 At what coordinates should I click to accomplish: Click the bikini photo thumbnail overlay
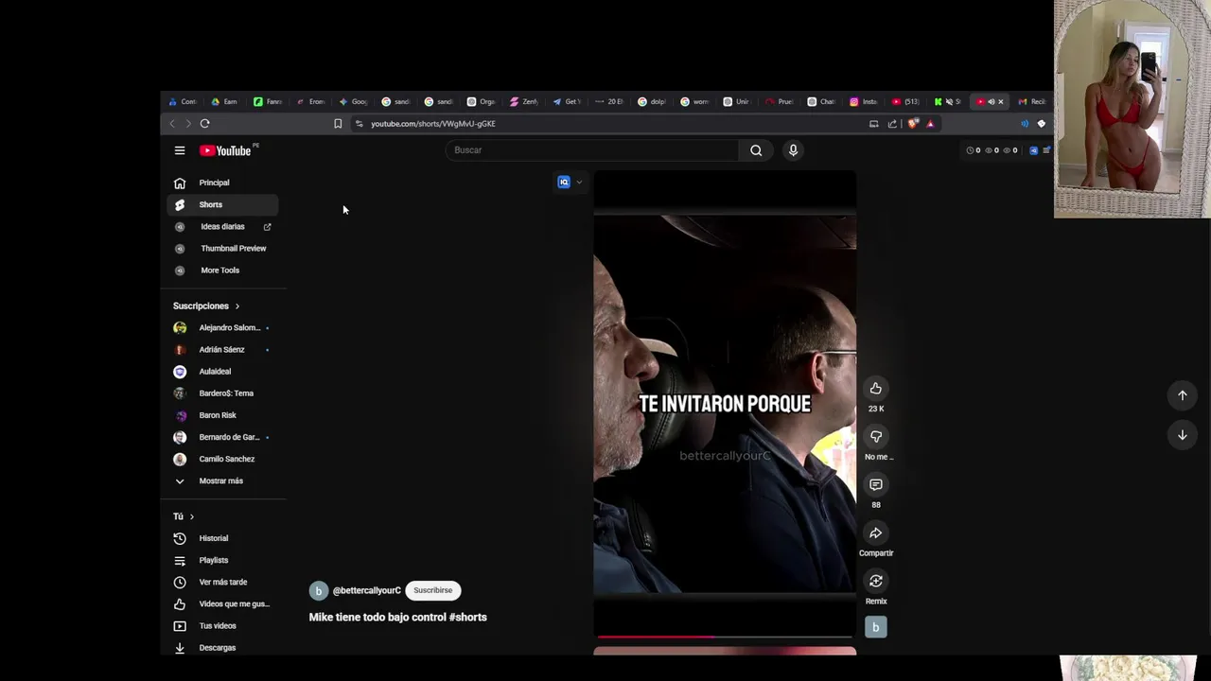point(1132,109)
